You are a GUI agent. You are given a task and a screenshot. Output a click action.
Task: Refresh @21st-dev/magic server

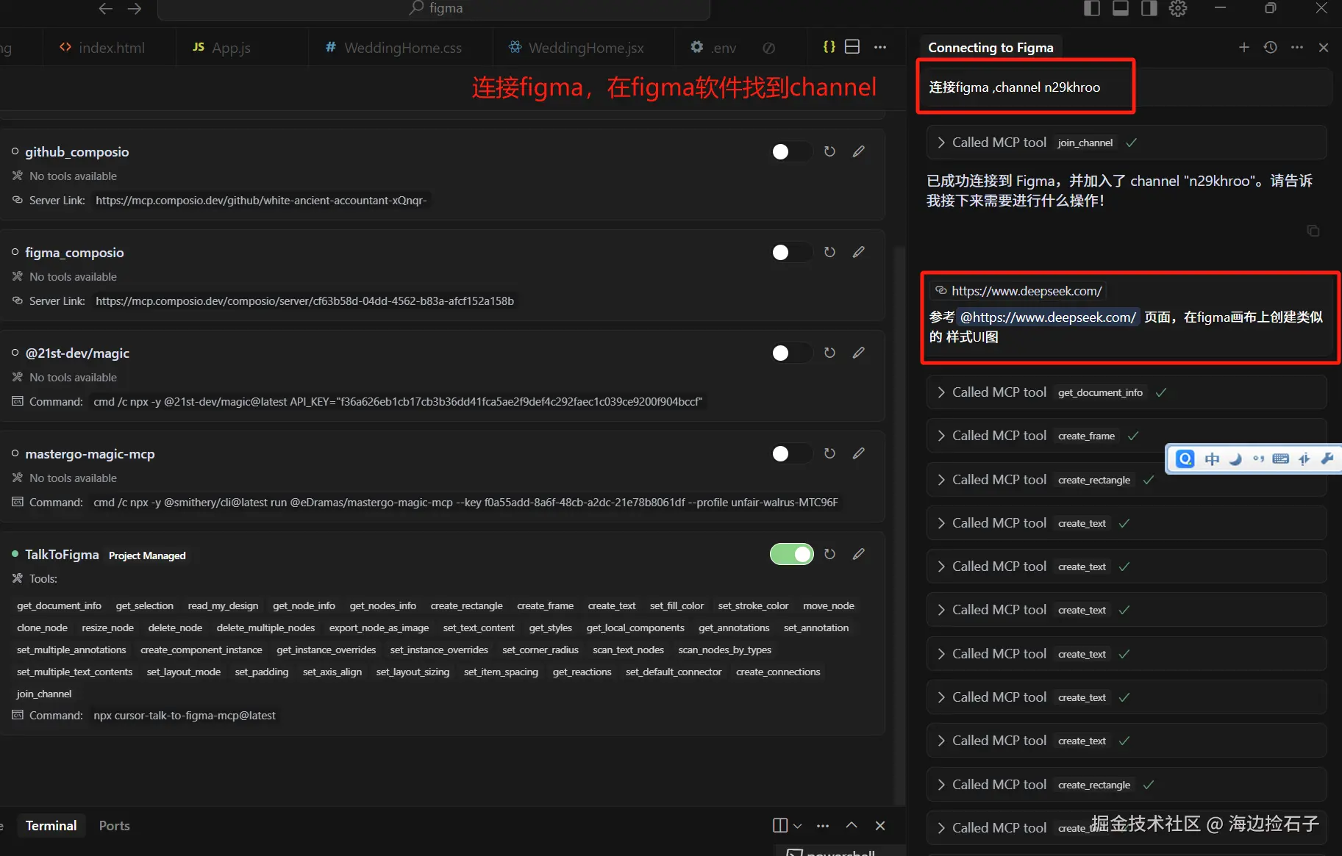[x=829, y=353]
